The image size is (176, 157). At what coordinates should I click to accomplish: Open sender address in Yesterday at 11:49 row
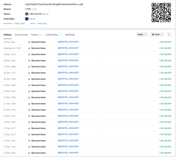[68, 48]
